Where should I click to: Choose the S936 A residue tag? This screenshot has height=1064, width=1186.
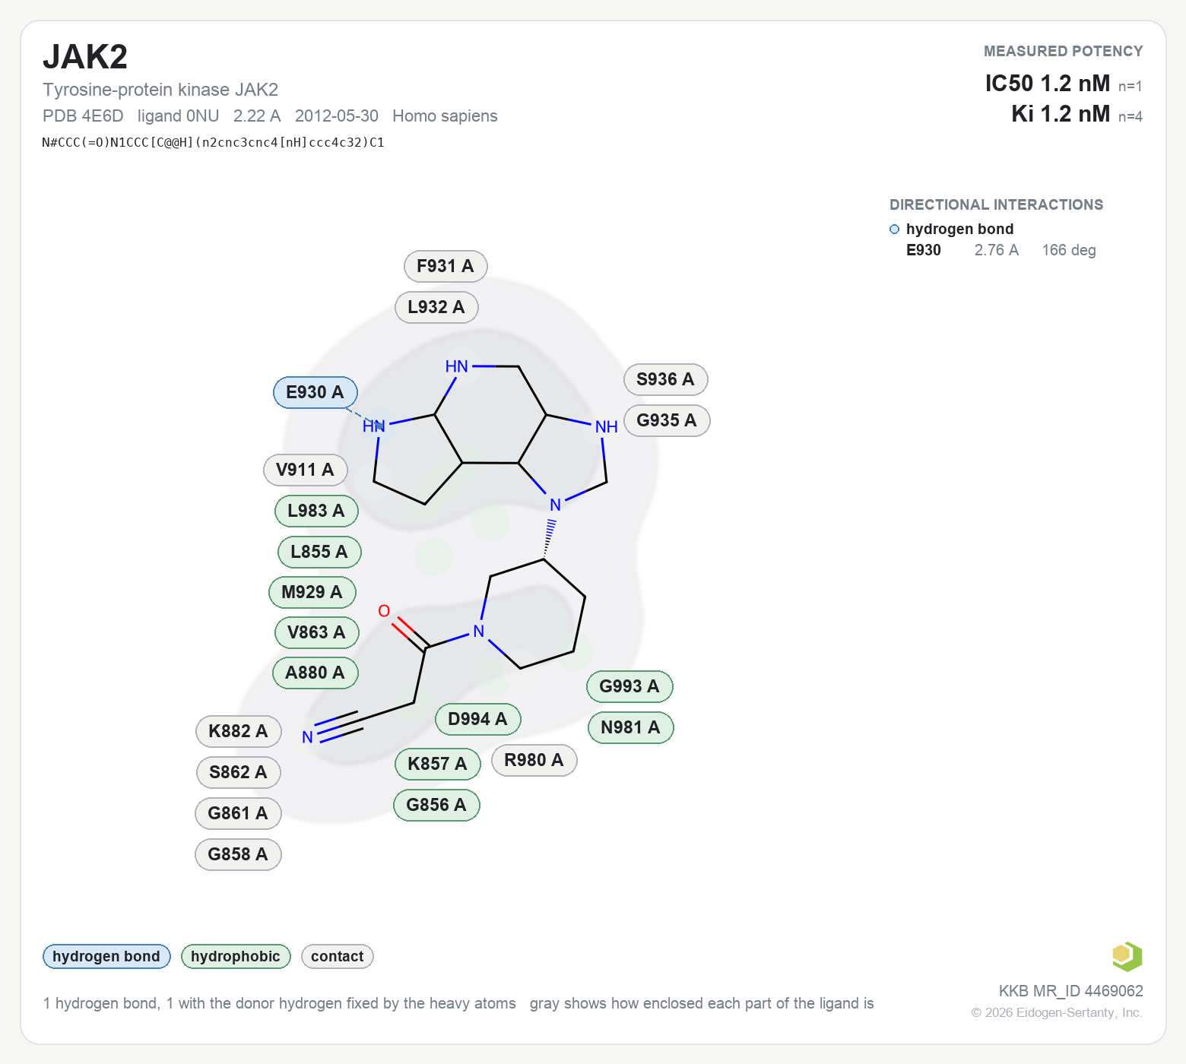(x=665, y=379)
